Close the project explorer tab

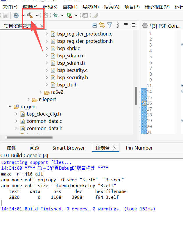42,26
